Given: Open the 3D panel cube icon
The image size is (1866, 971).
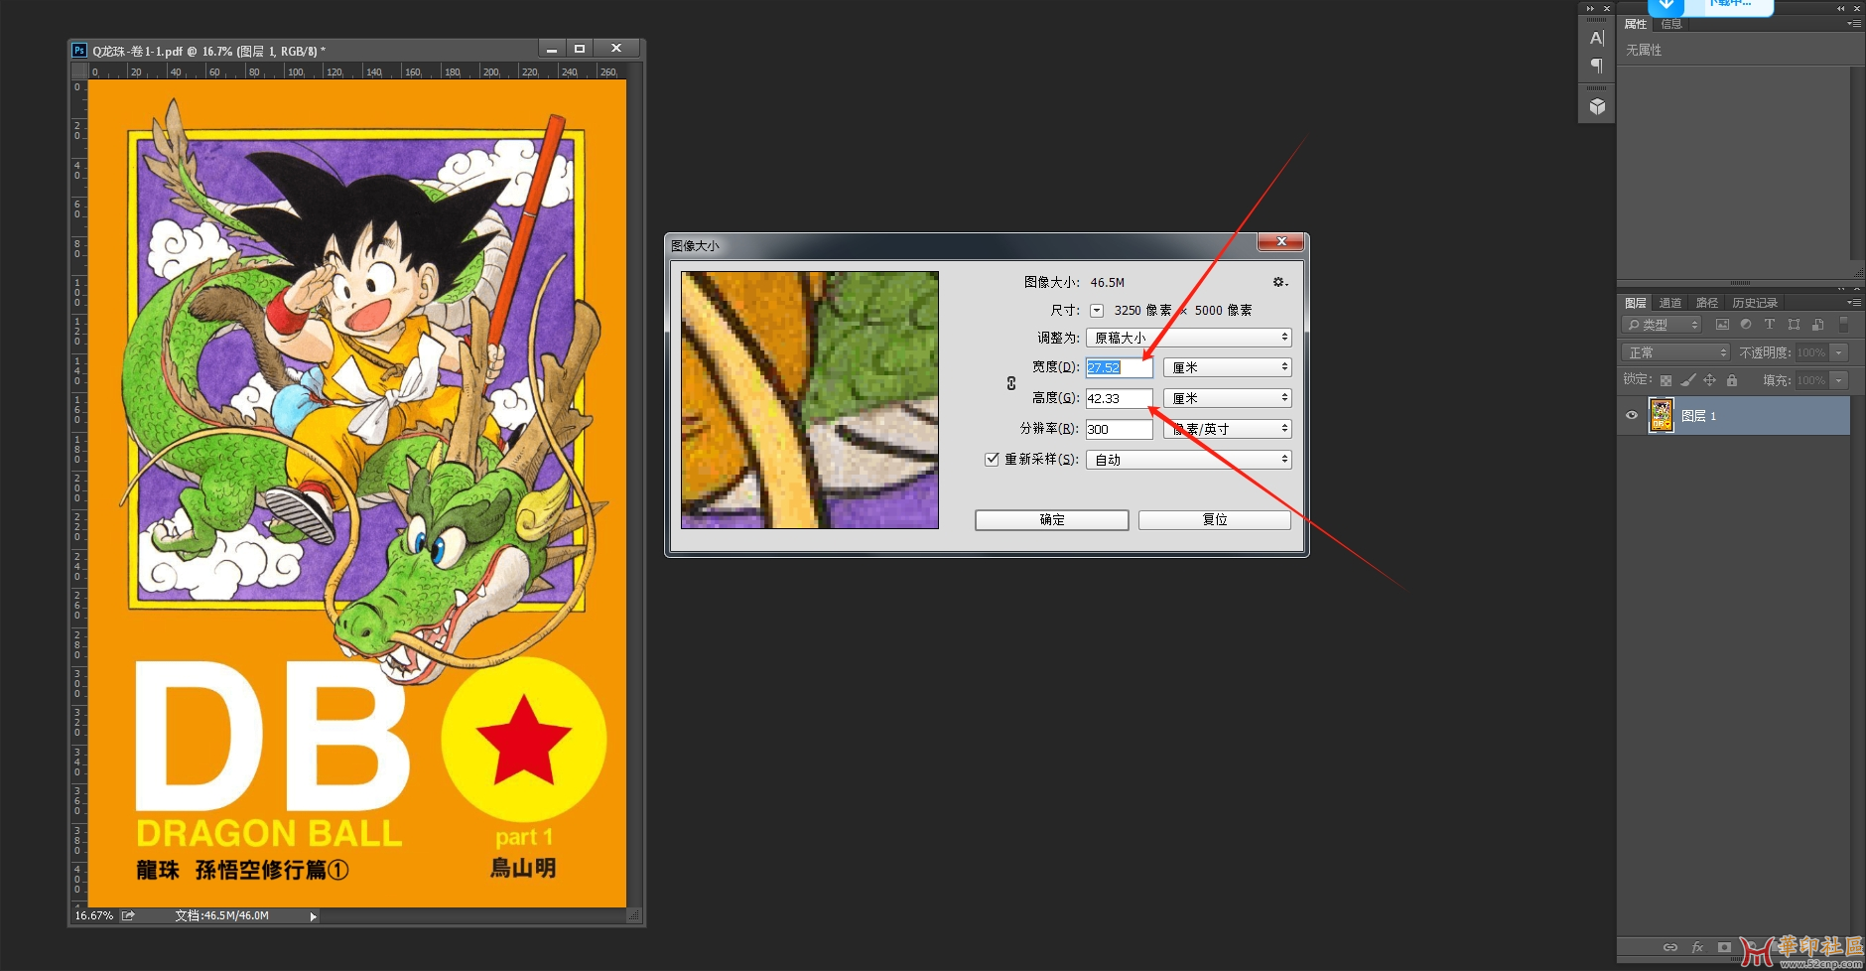Looking at the screenshot, I should click(1596, 106).
